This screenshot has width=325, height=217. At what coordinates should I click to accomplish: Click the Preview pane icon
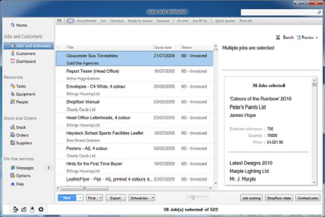[299, 38]
